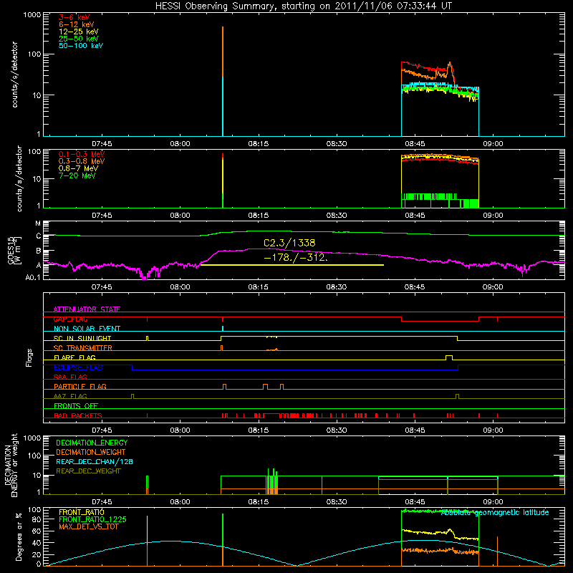Select the 25-50 keV legend label
Screen dimensions: 573x573
click(79, 39)
